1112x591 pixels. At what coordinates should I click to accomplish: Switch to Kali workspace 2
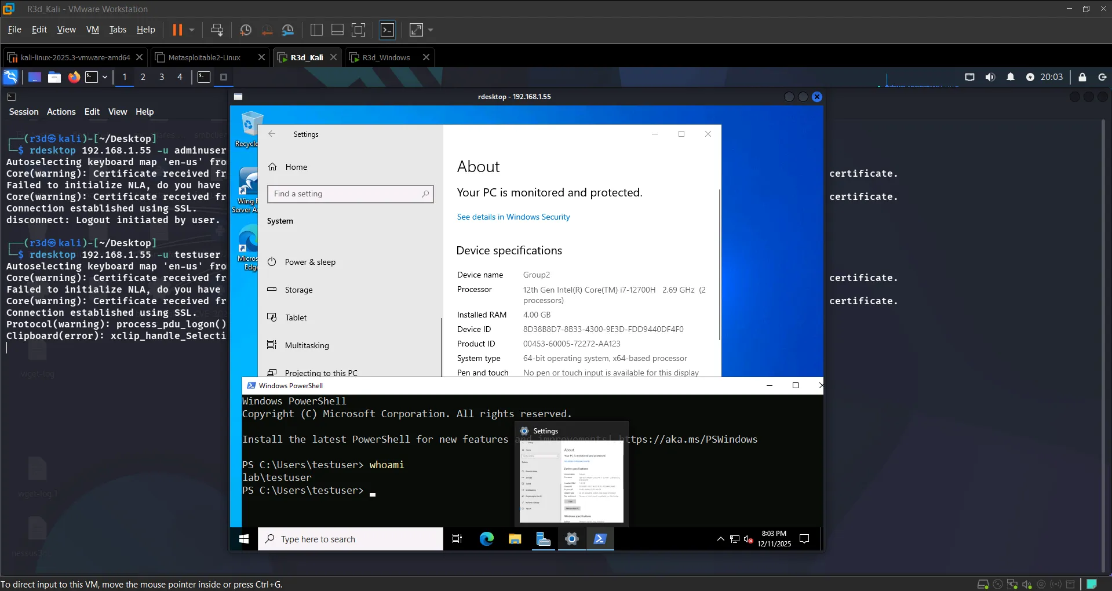[x=143, y=77]
